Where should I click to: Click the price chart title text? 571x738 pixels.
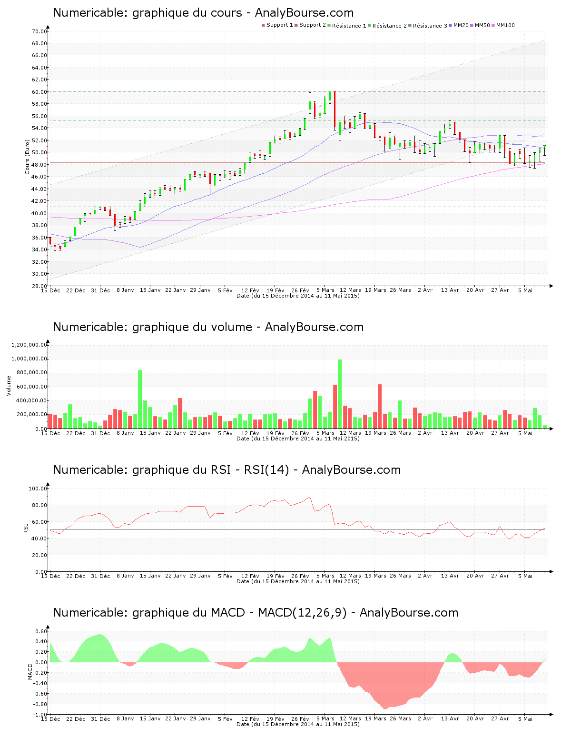pyautogui.click(x=203, y=13)
